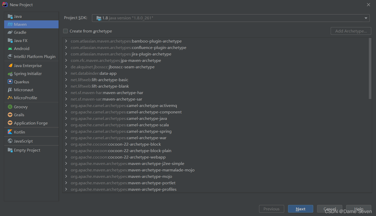Screen dimensions: 376x216
Task: Expand jbosscc-seam-archetype node
Action: click(x=66, y=67)
